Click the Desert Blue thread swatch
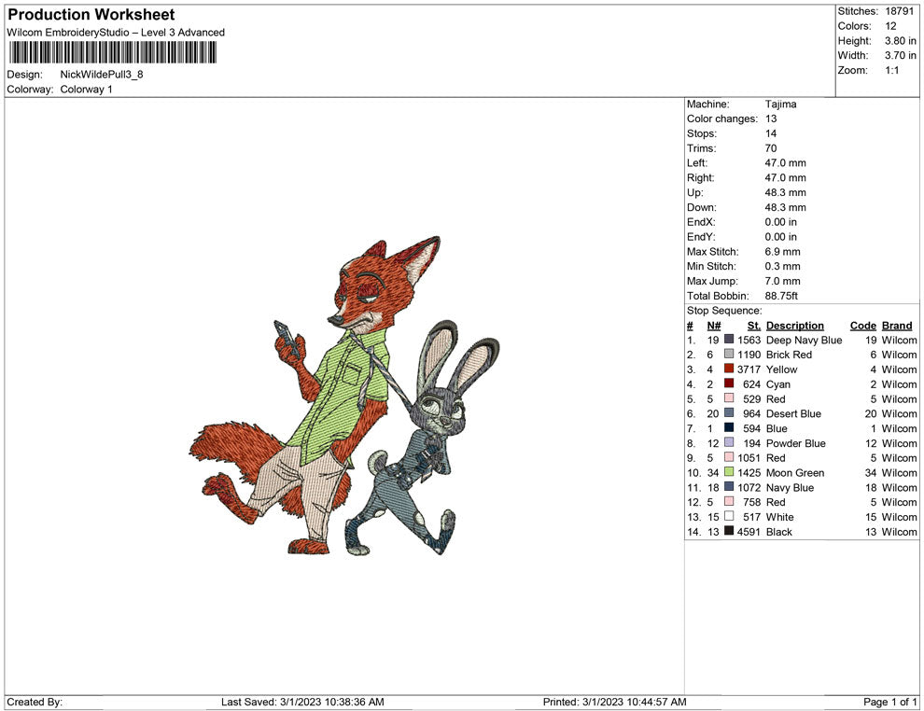 click(x=726, y=413)
